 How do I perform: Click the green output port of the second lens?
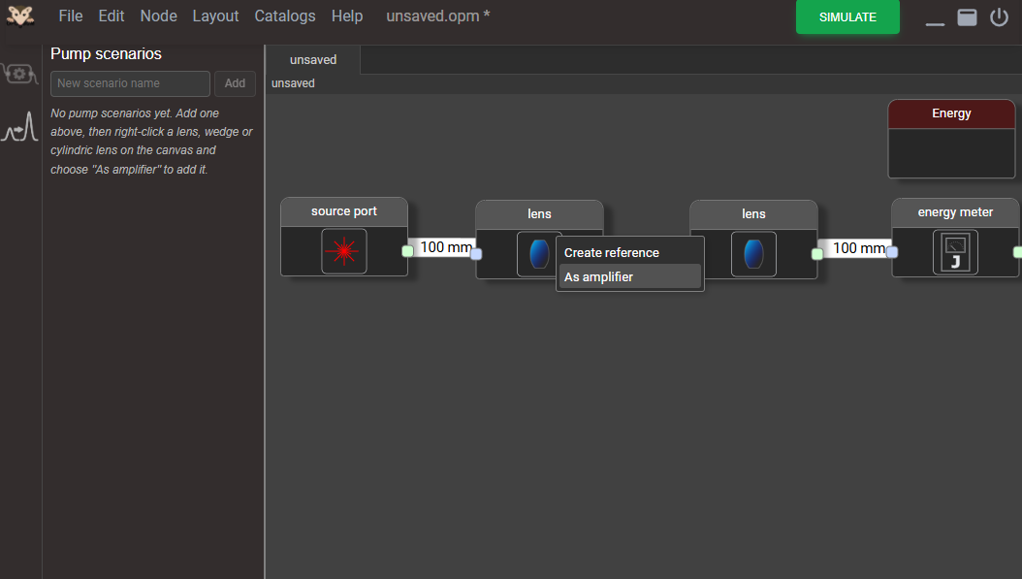(x=817, y=254)
